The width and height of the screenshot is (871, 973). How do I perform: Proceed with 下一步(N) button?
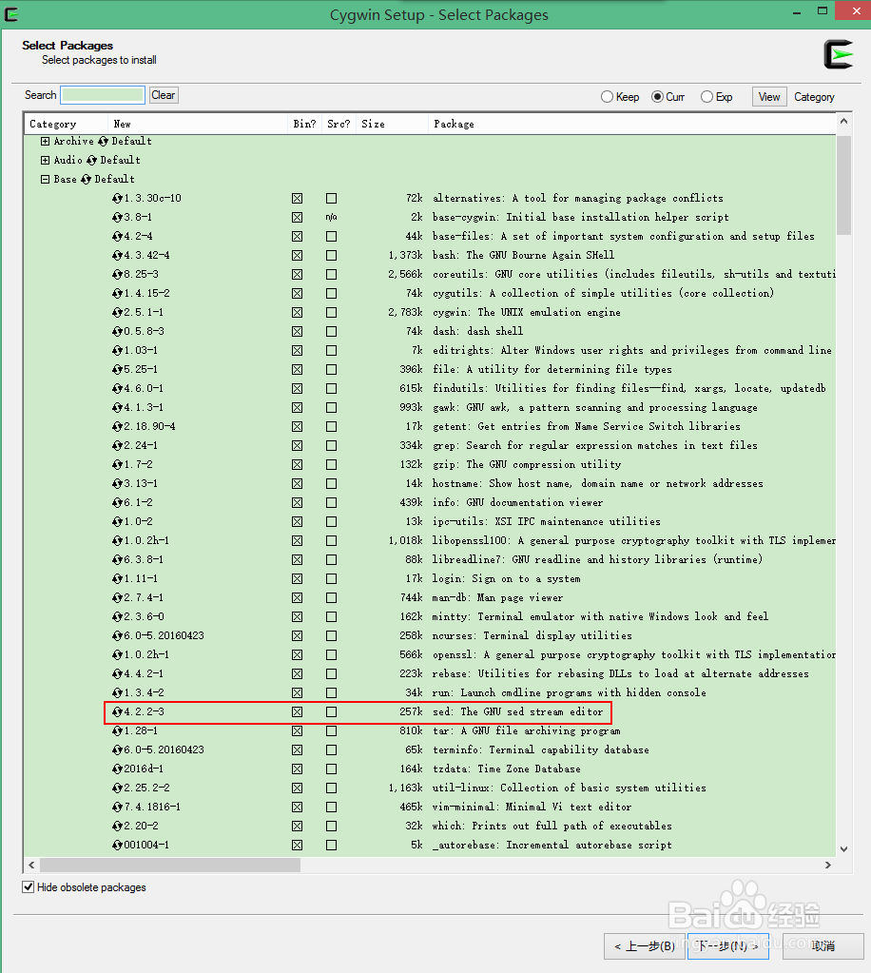pos(727,946)
